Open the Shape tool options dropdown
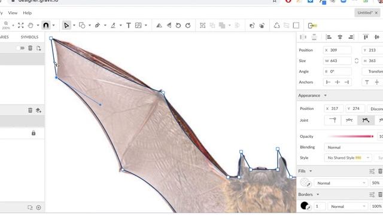 tap(90, 25)
